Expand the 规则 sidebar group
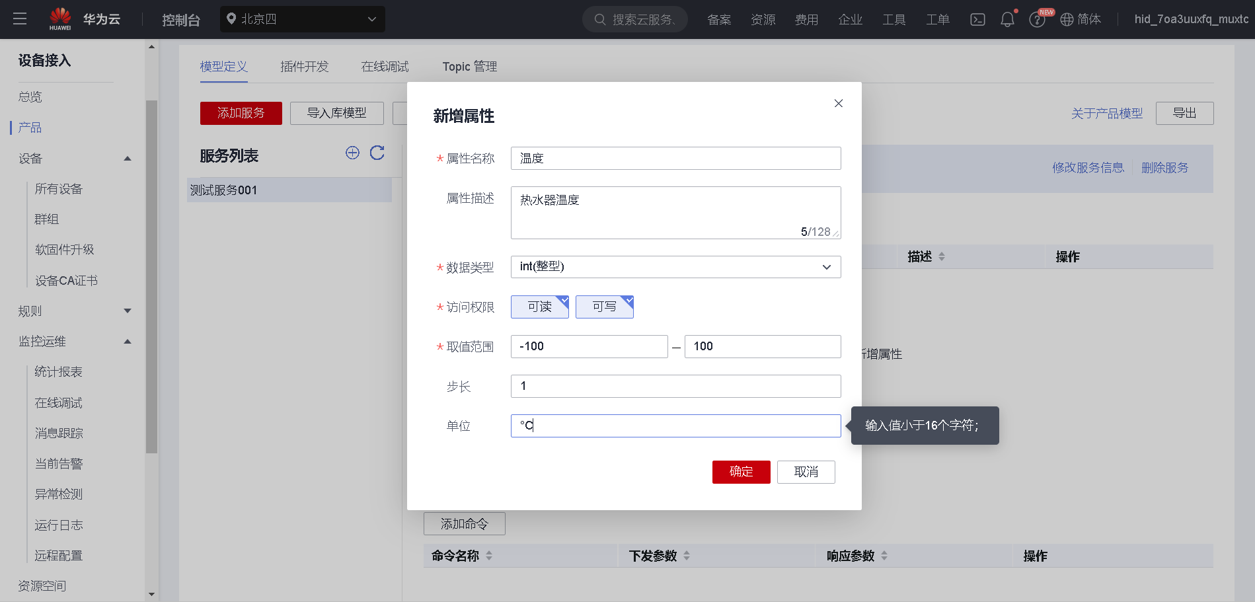Viewport: 1255px width, 602px height. tap(128, 311)
